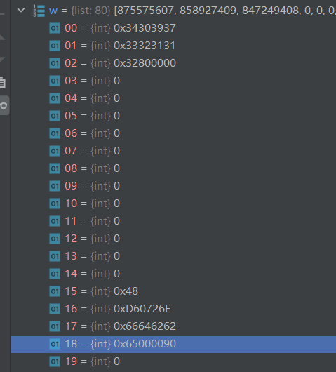The width and height of the screenshot is (336, 372).
Task: Collapse the w list variable
Action: 21,11
